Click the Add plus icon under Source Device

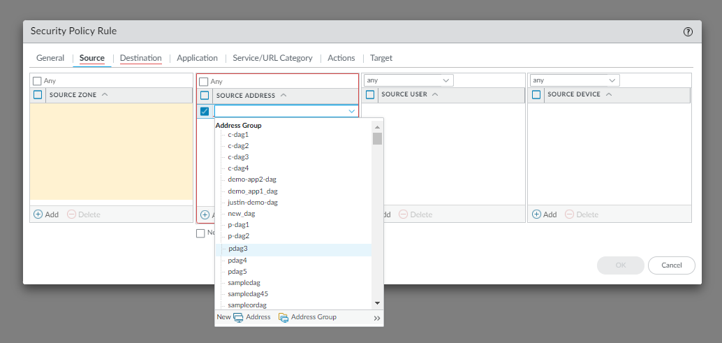(x=536, y=214)
